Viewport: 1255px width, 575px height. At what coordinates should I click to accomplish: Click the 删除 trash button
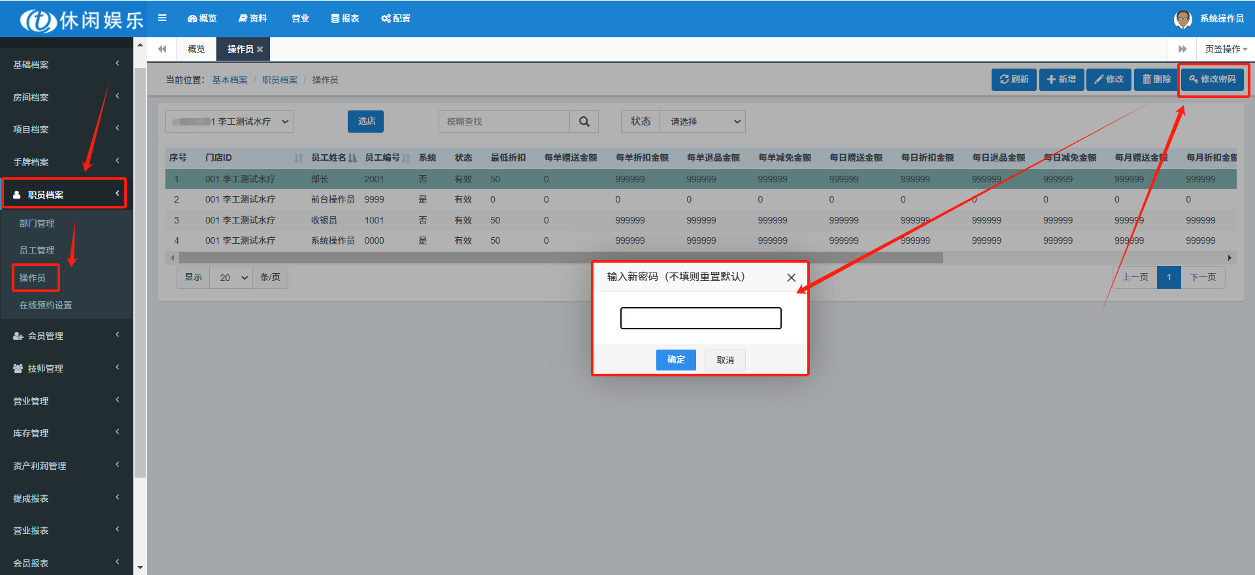(1156, 80)
